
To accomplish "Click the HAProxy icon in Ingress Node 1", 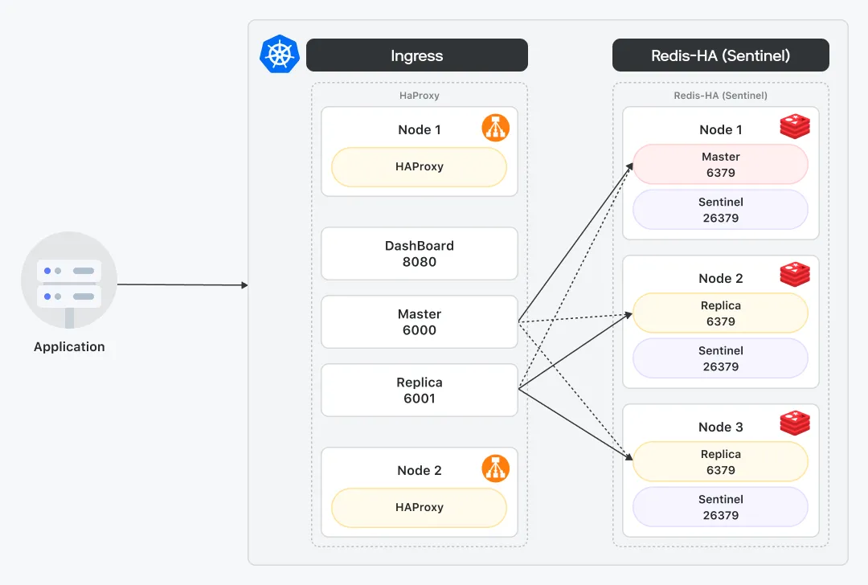I will pyautogui.click(x=495, y=128).
